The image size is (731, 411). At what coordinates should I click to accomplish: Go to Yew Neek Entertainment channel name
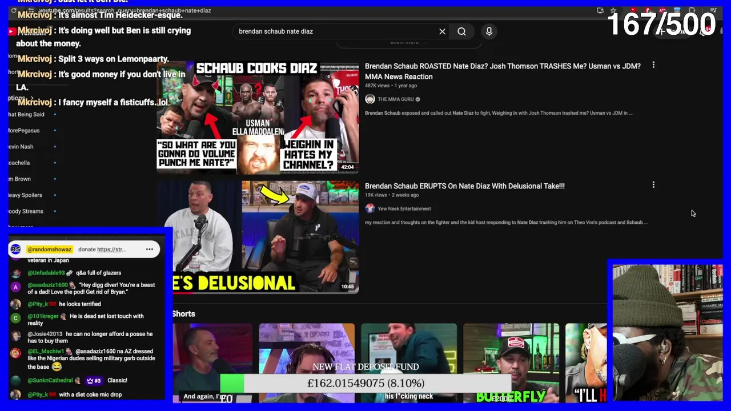point(404,208)
